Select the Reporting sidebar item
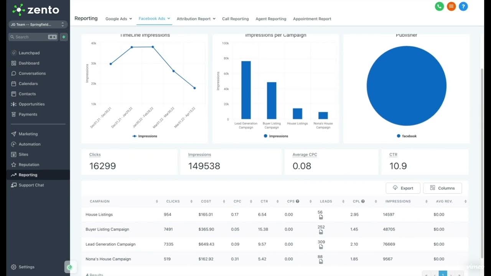The image size is (491, 276). point(38,175)
